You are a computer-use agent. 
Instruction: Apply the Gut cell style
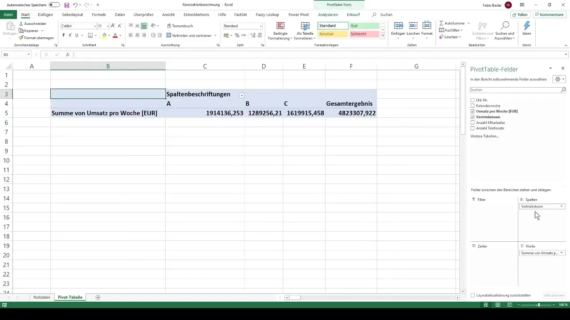(364, 26)
